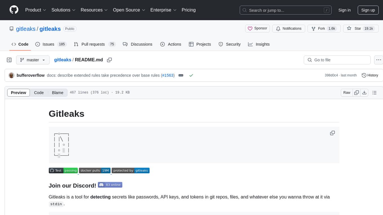
Task: Open the master branch dropdown
Action: tap(33, 60)
